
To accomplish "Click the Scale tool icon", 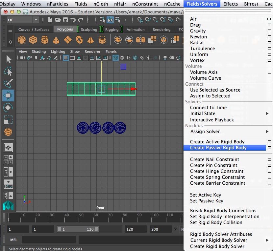I will click(8, 120).
